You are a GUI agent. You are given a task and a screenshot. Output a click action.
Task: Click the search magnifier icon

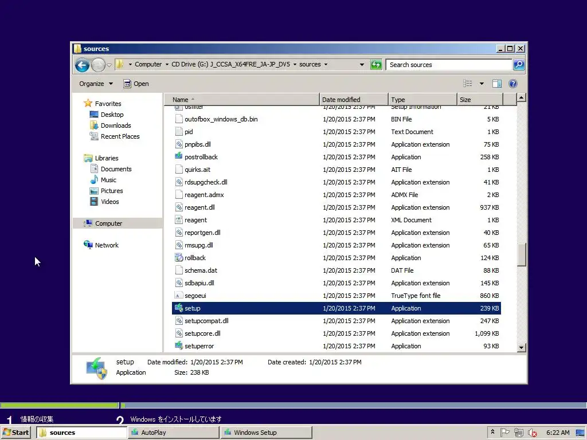(518, 65)
